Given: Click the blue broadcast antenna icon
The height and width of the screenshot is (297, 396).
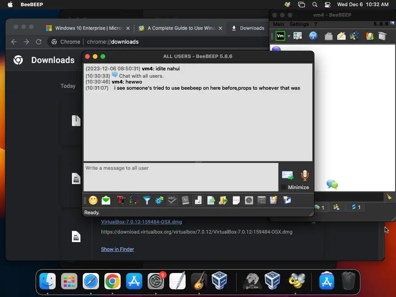Looking at the screenshot, I should (x=313, y=36).
